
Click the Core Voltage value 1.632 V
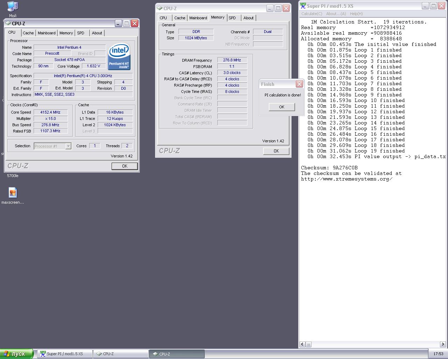tap(93, 66)
